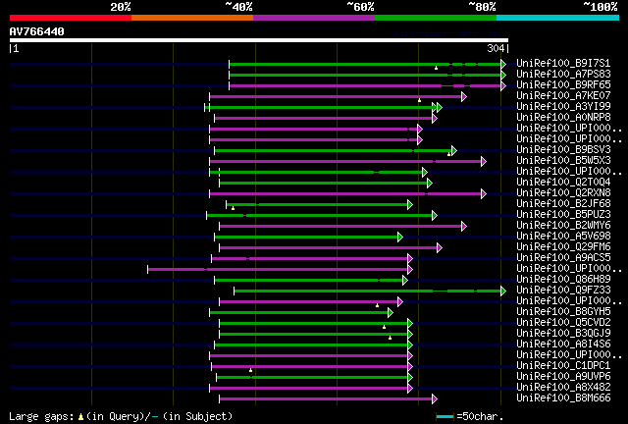
Task: Click the orange ~40% legend color bar
Action: click(192, 18)
